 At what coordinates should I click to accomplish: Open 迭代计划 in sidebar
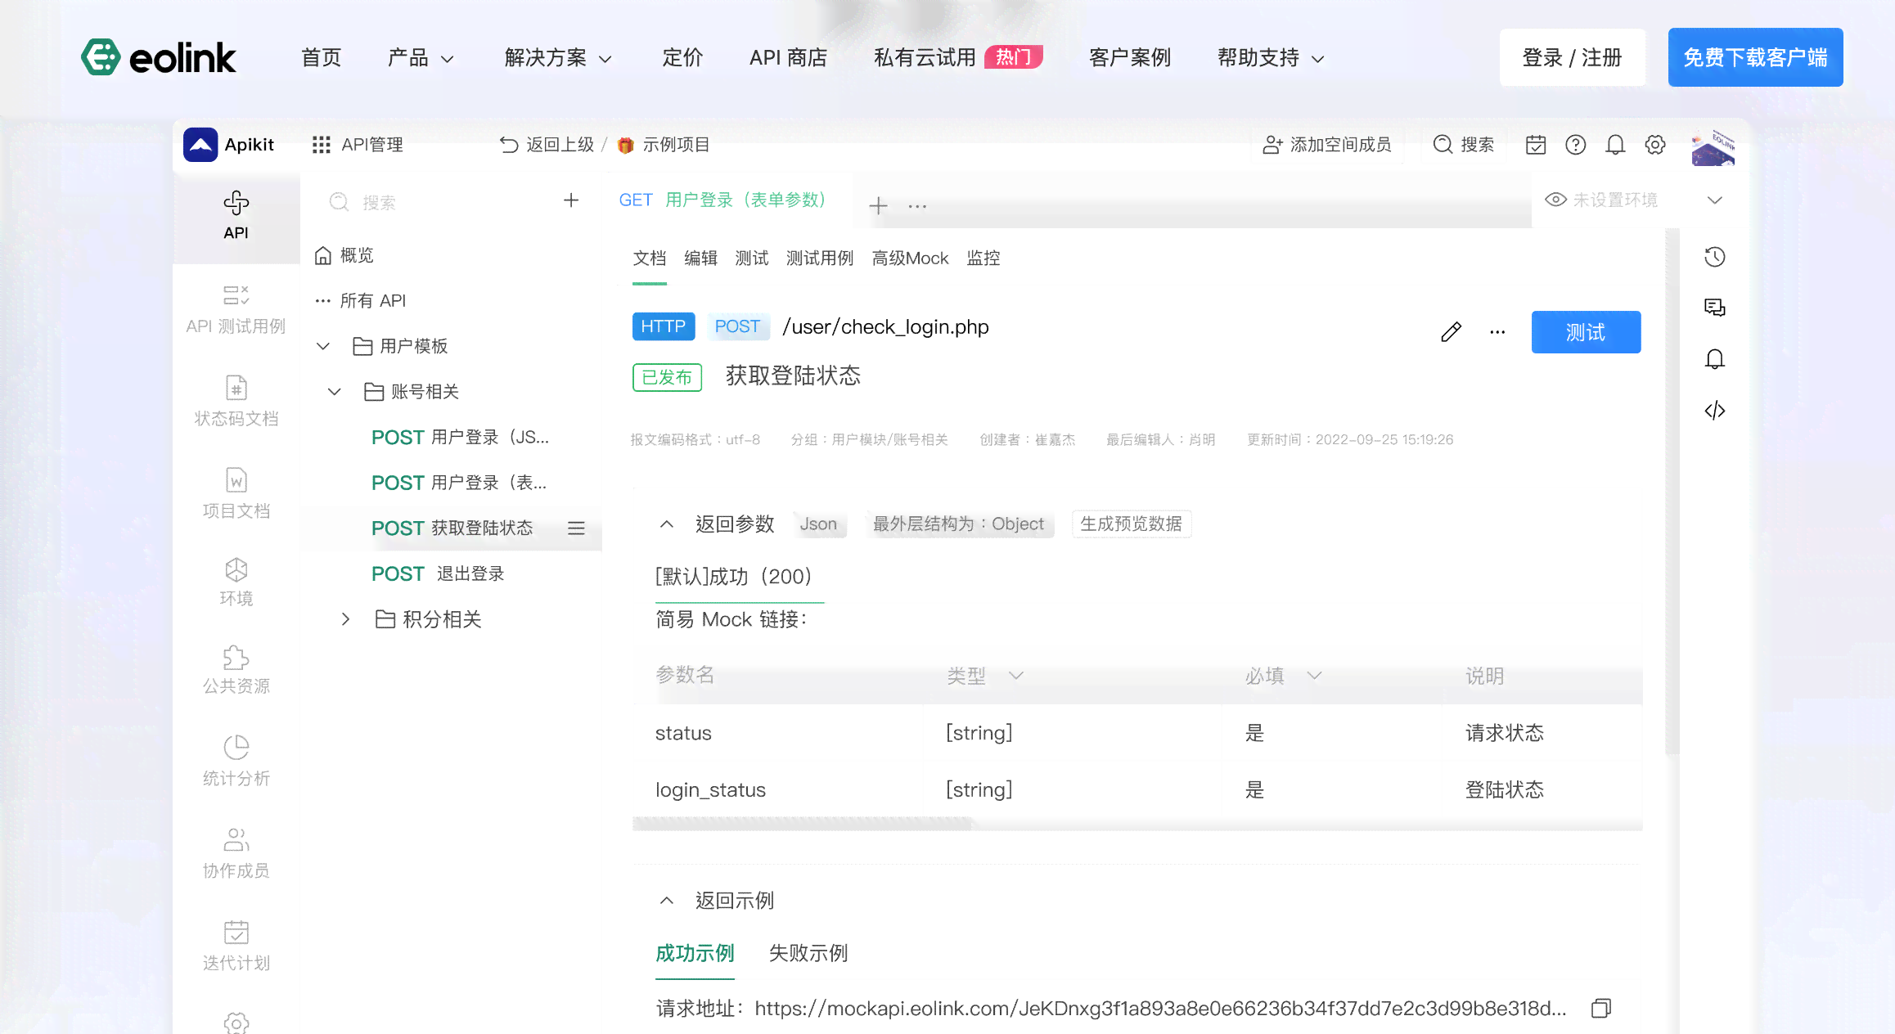pos(236,946)
